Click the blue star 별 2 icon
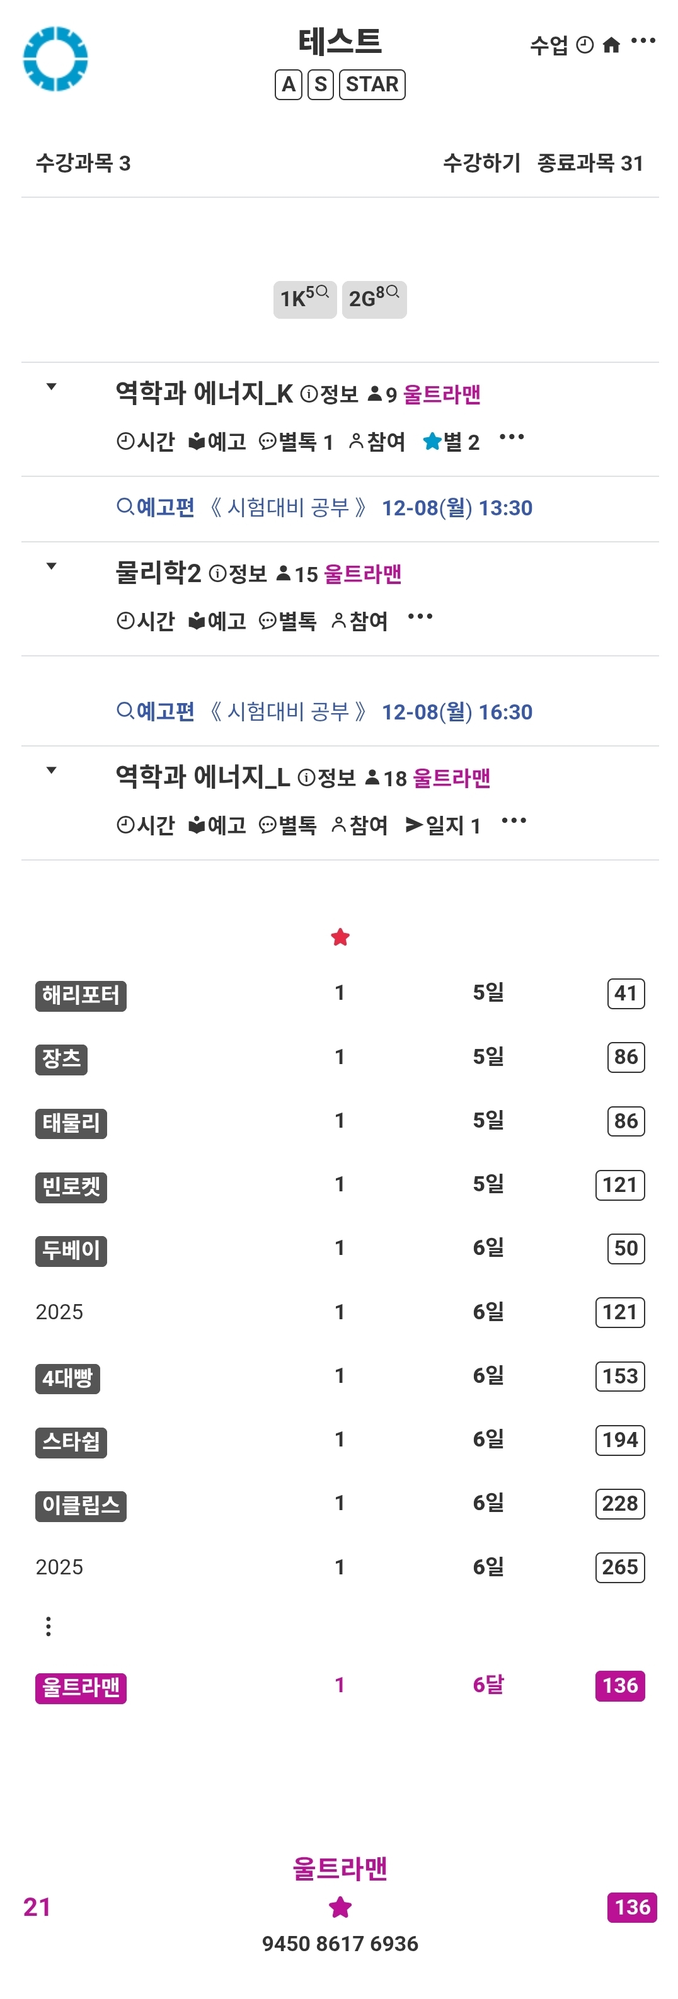This screenshot has width=678, height=1999. (433, 442)
